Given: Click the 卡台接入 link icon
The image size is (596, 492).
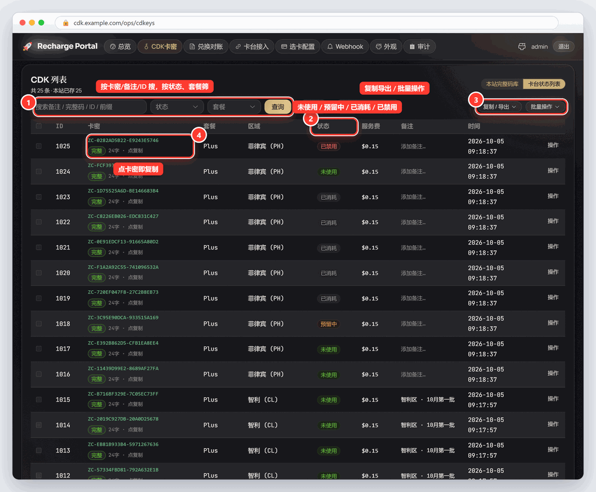Looking at the screenshot, I should [x=238, y=47].
